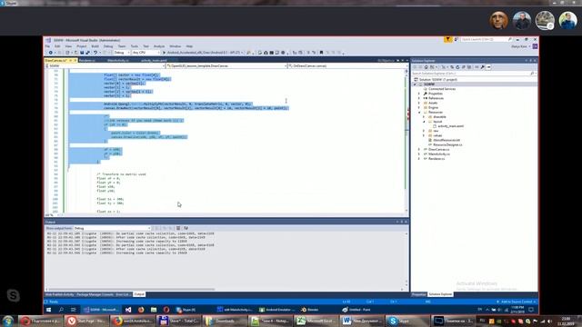Click the Output panel horizontal scrollbar

[x=132, y=290]
